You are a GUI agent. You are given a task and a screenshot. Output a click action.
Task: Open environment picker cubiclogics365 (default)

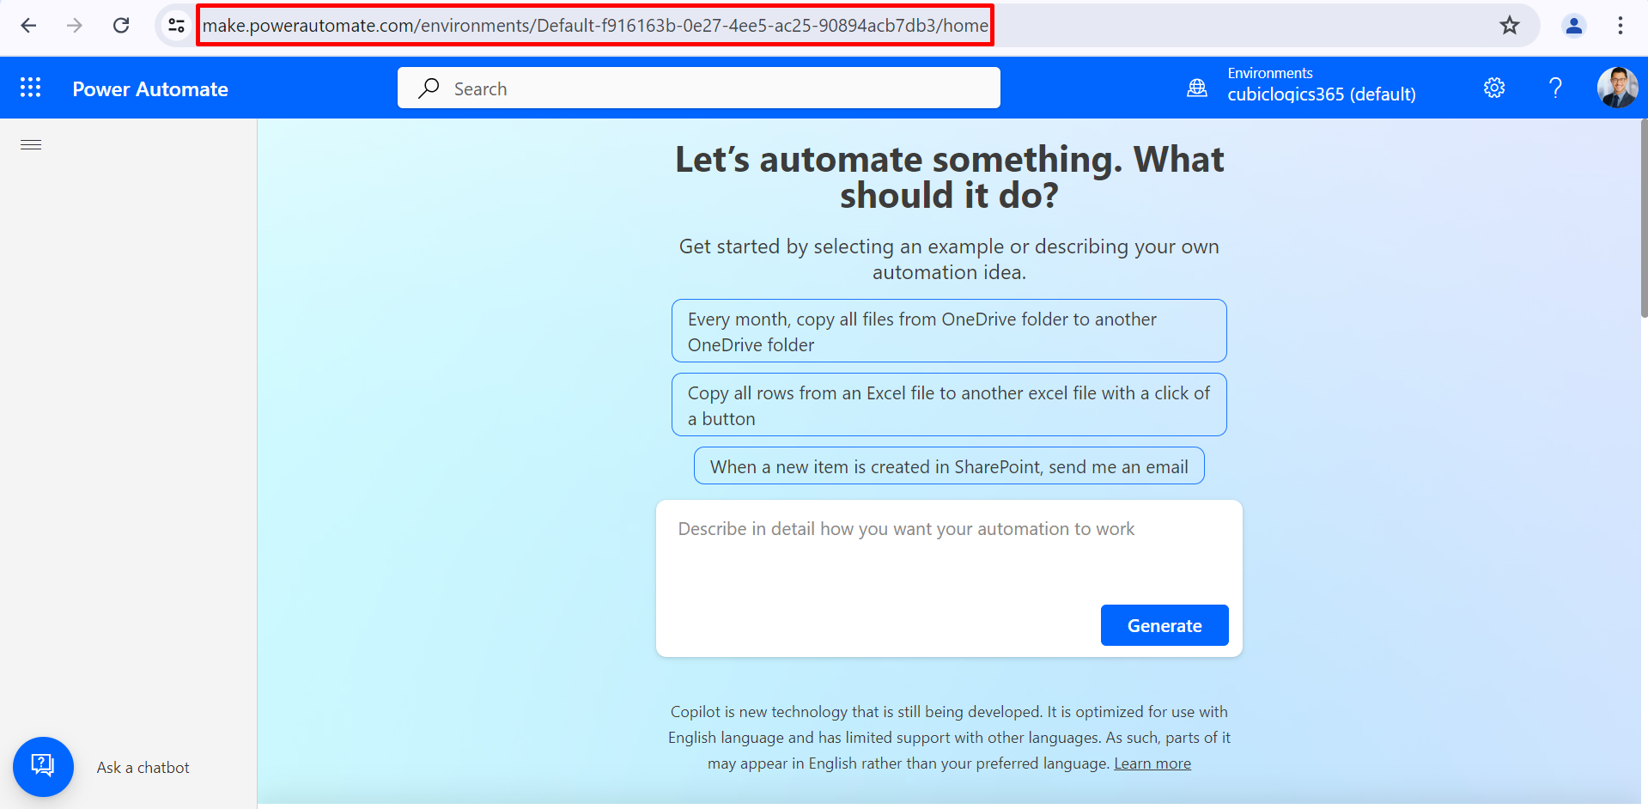(1321, 94)
